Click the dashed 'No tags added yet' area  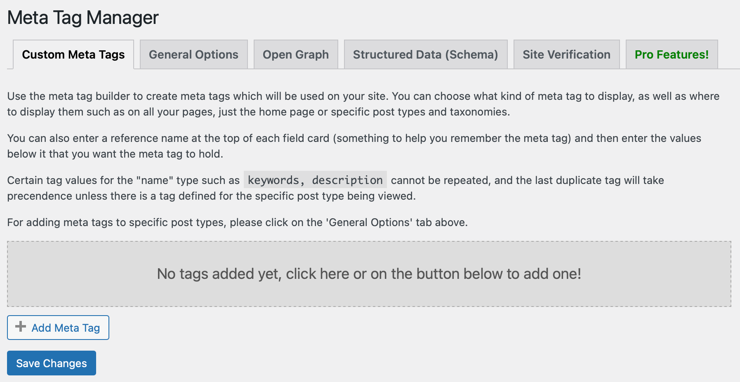pos(370,273)
